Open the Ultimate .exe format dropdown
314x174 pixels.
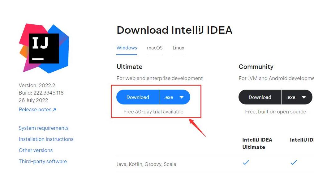pyautogui.click(x=174, y=97)
